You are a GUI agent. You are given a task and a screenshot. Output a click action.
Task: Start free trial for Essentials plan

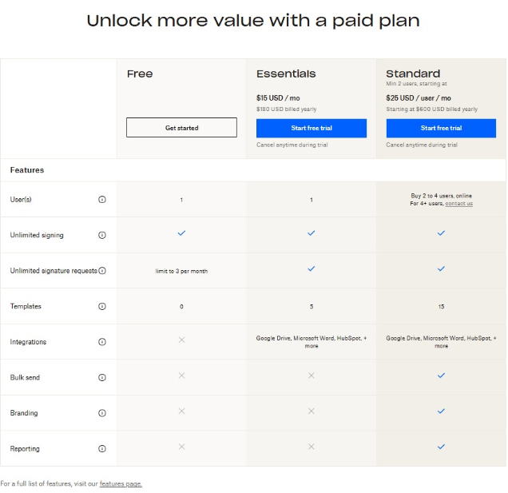tap(312, 128)
